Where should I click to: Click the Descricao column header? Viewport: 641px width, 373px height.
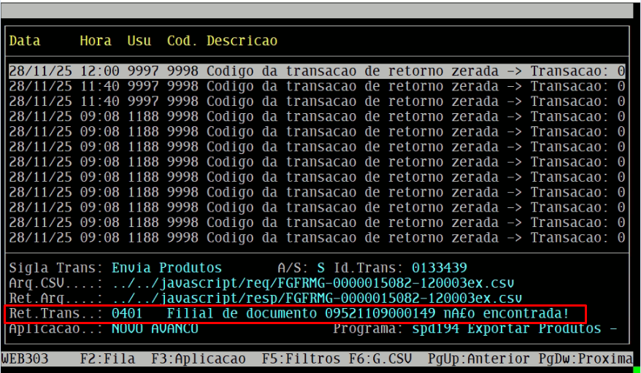[242, 41]
